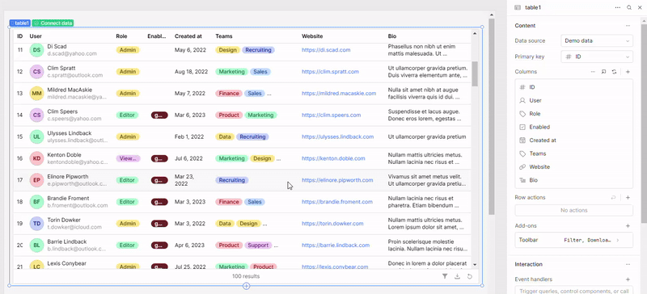Open the https://torin.dowker.com link
The height and width of the screenshot is (294, 647).
tap(332, 224)
